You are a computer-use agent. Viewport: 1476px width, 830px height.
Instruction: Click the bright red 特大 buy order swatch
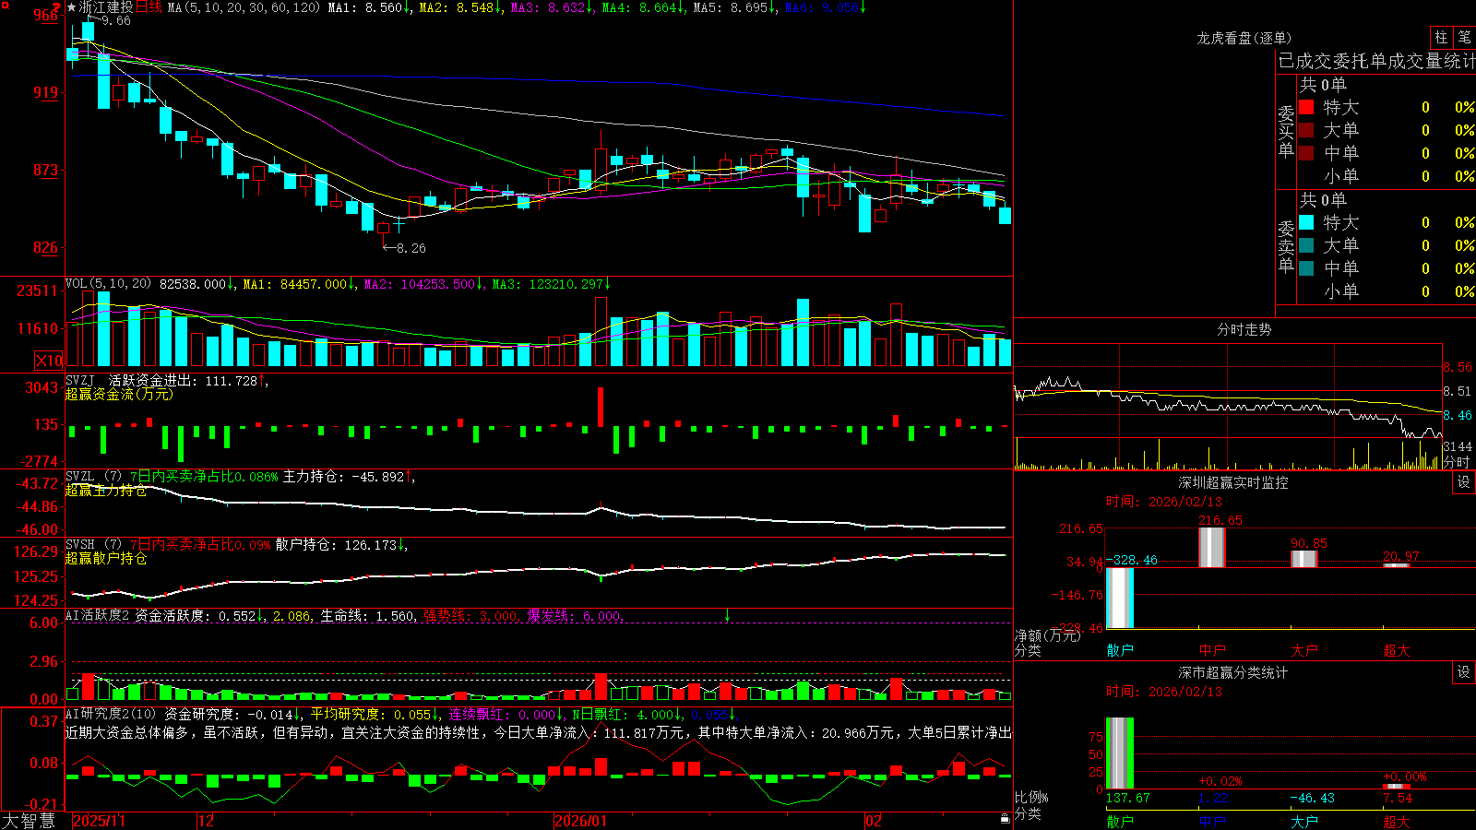[1306, 107]
